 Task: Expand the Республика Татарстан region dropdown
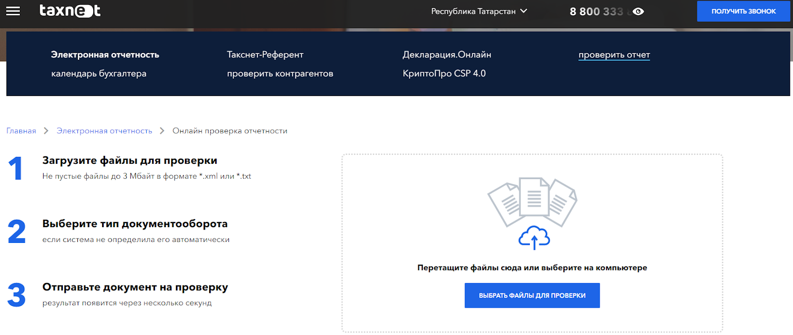pyautogui.click(x=479, y=11)
